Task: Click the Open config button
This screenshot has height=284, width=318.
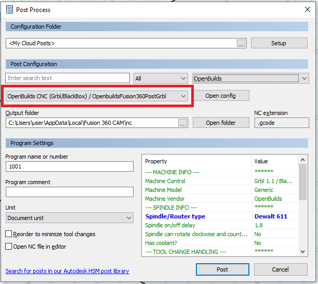Action: click(x=221, y=96)
